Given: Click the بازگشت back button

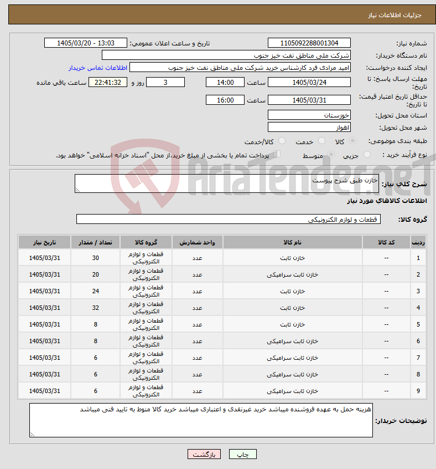Looking at the screenshot, I should pyautogui.click(x=204, y=455).
